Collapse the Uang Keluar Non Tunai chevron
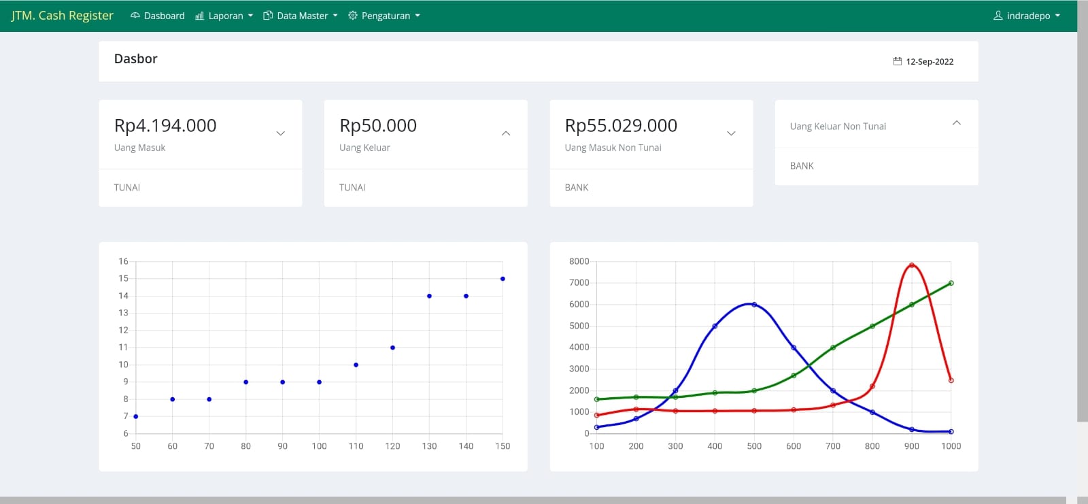Screen dimensions: 1088x504 pos(957,123)
